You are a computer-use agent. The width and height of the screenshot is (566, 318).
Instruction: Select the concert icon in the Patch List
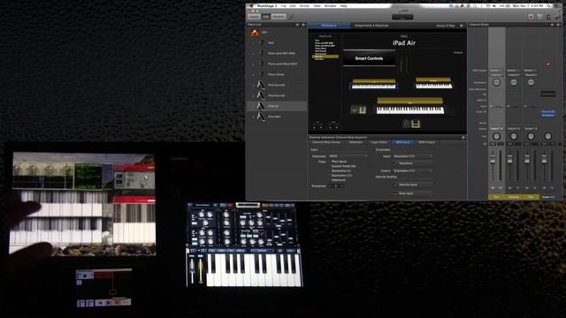(x=255, y=33)
